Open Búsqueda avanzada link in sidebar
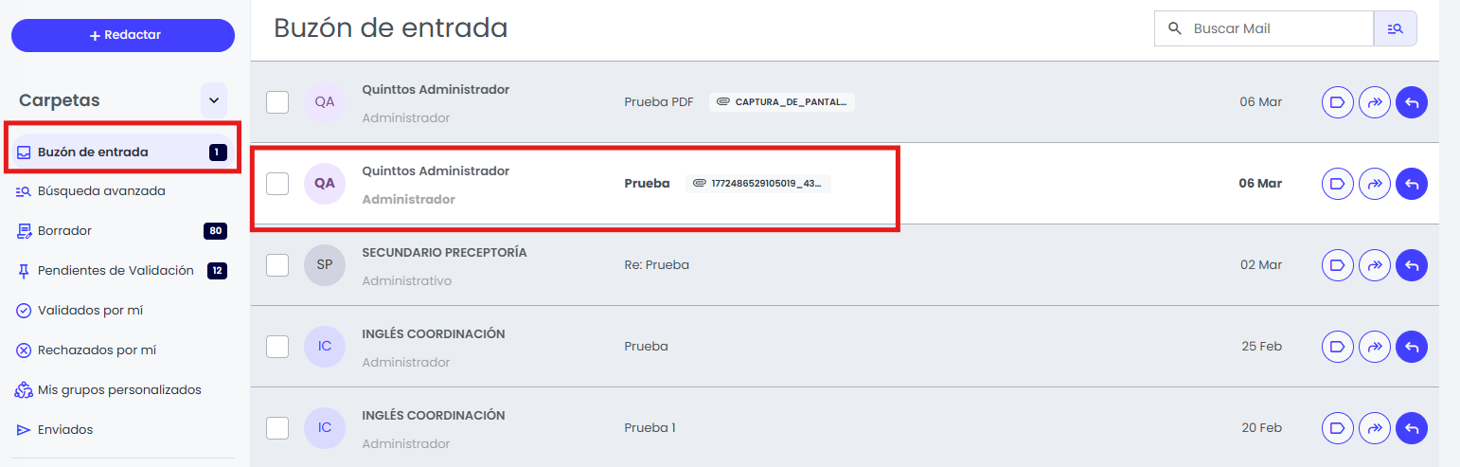 coord(100,191)
